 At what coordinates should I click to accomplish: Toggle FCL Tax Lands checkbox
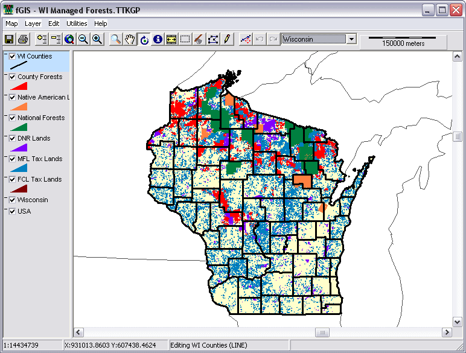(12, 179)
